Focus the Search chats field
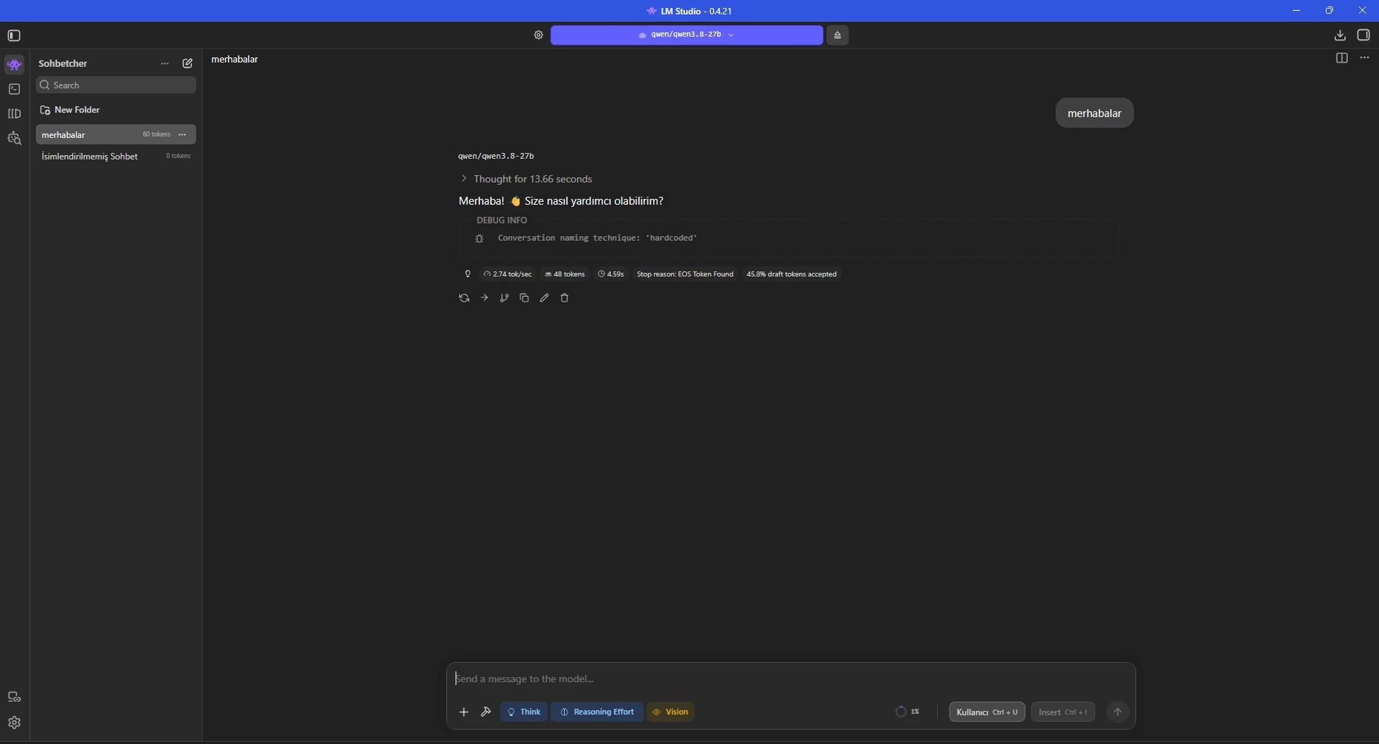 pos(116,85)
